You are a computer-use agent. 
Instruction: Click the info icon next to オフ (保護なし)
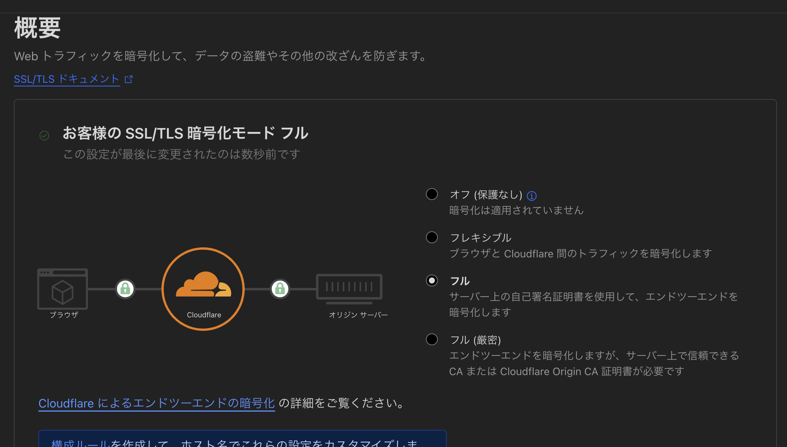point(532,196)
